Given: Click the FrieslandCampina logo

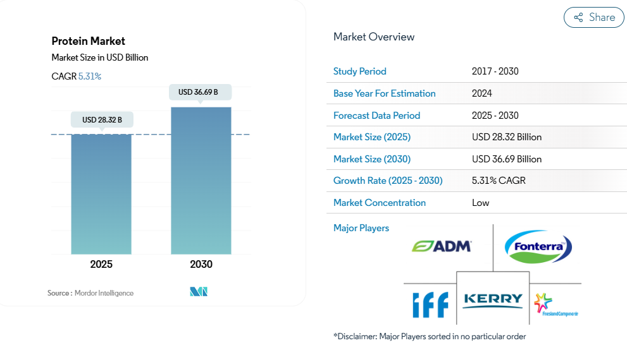Looking at the screenshot, I should (556, 305).
